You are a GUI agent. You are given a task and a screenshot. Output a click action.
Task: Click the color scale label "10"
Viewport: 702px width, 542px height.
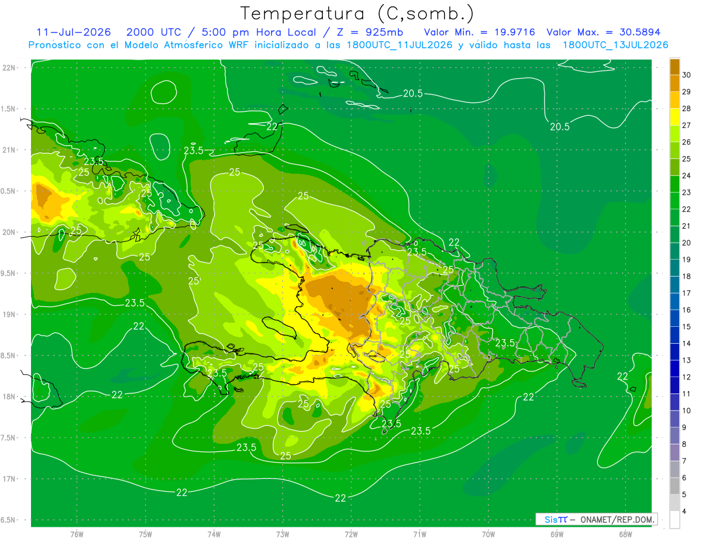[x=687, y=410]
